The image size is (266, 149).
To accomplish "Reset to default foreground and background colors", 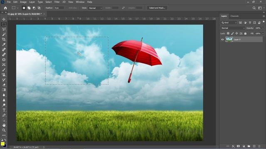I will pos(2,140).
